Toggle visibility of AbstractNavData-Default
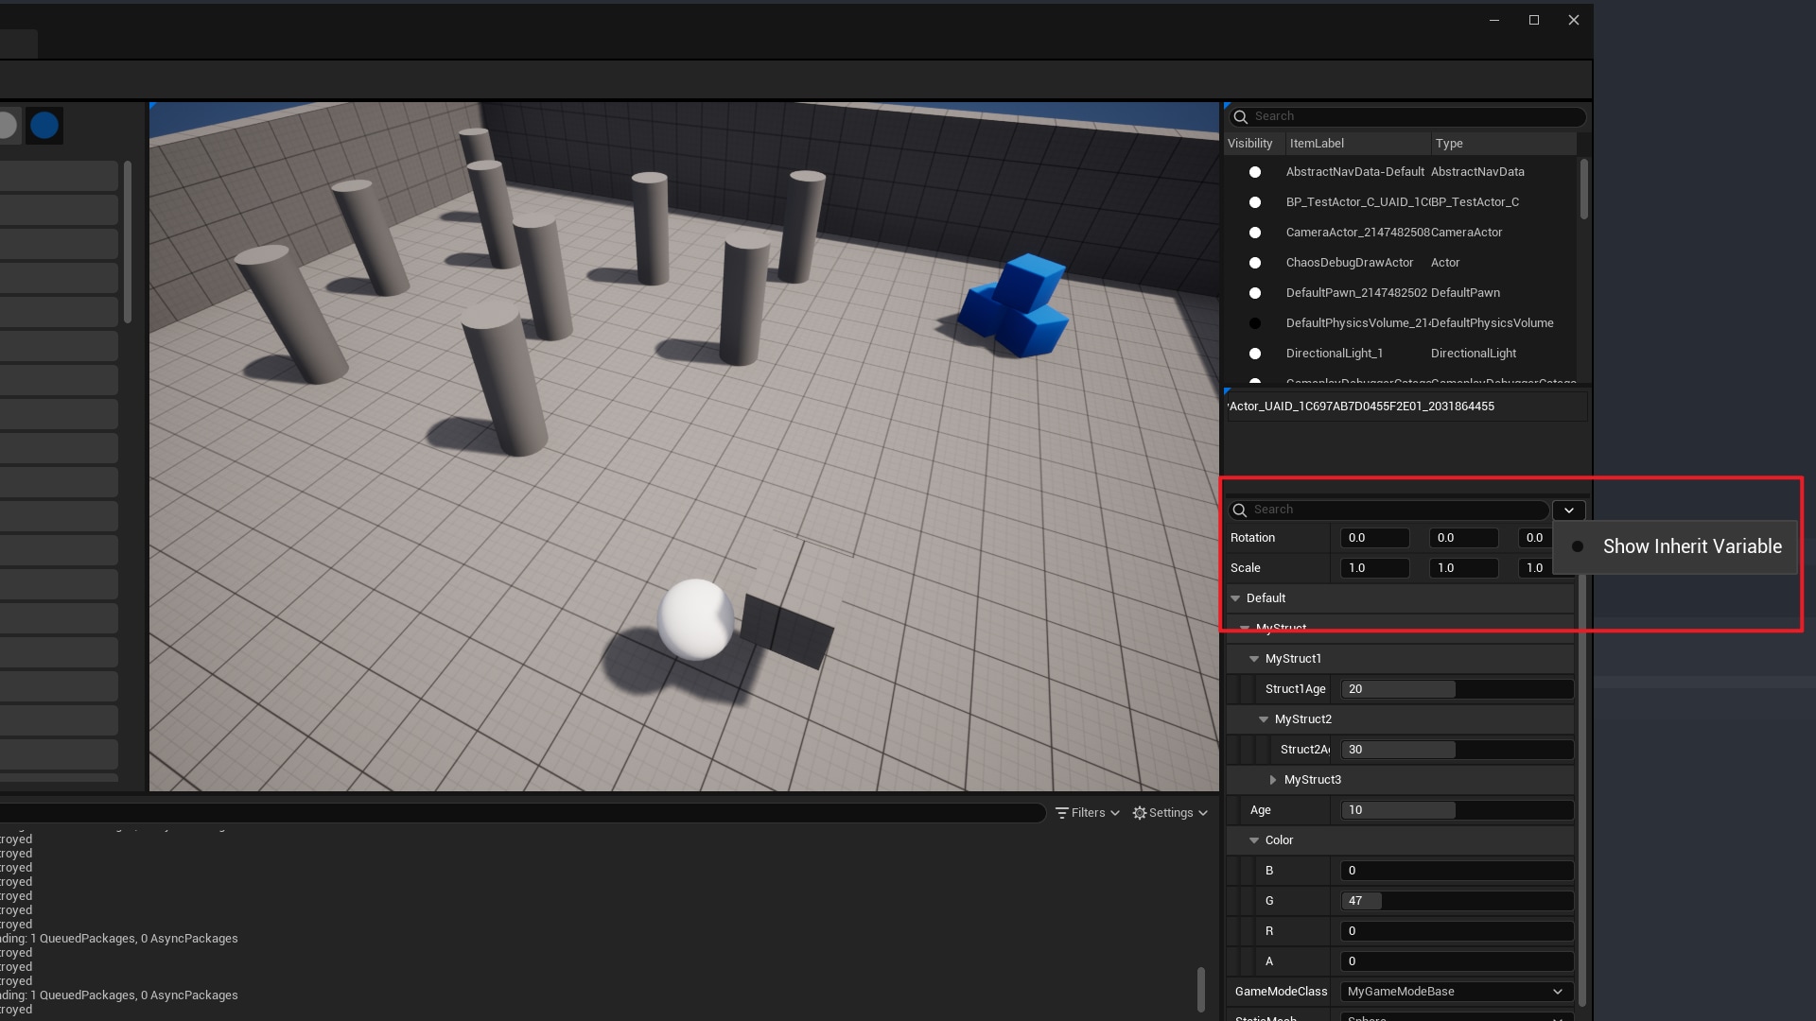 tap(1254, 172)
